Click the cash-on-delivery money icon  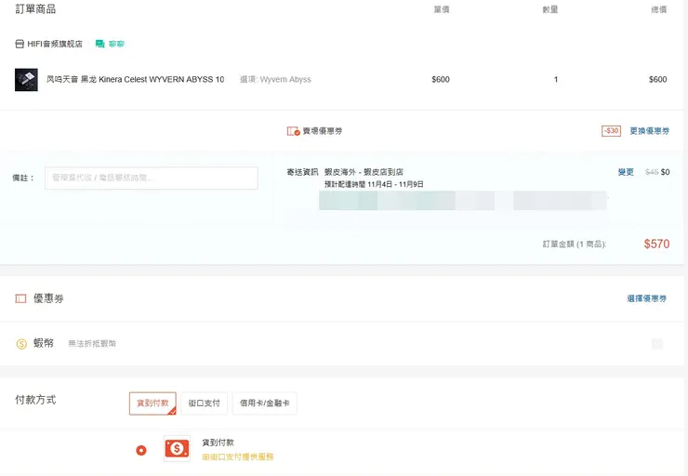177,449
